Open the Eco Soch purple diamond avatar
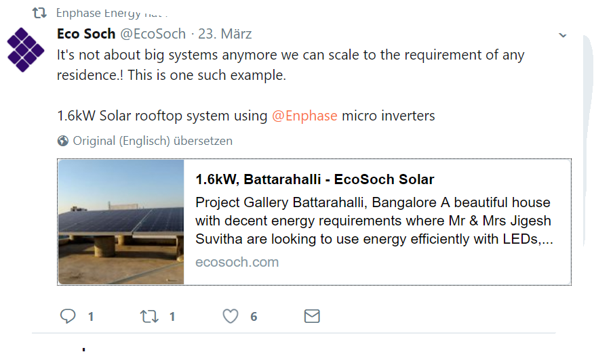The width and height of the screenshot is (594, 352). [25, 49]
